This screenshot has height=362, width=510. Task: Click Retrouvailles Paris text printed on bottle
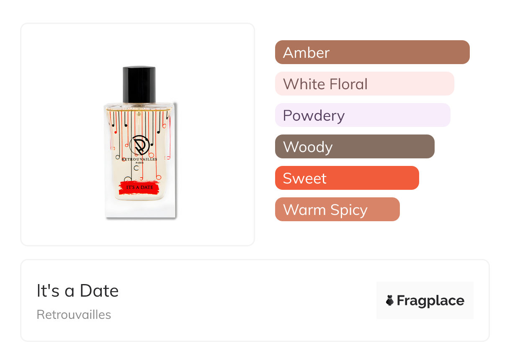tap(139, 160)
